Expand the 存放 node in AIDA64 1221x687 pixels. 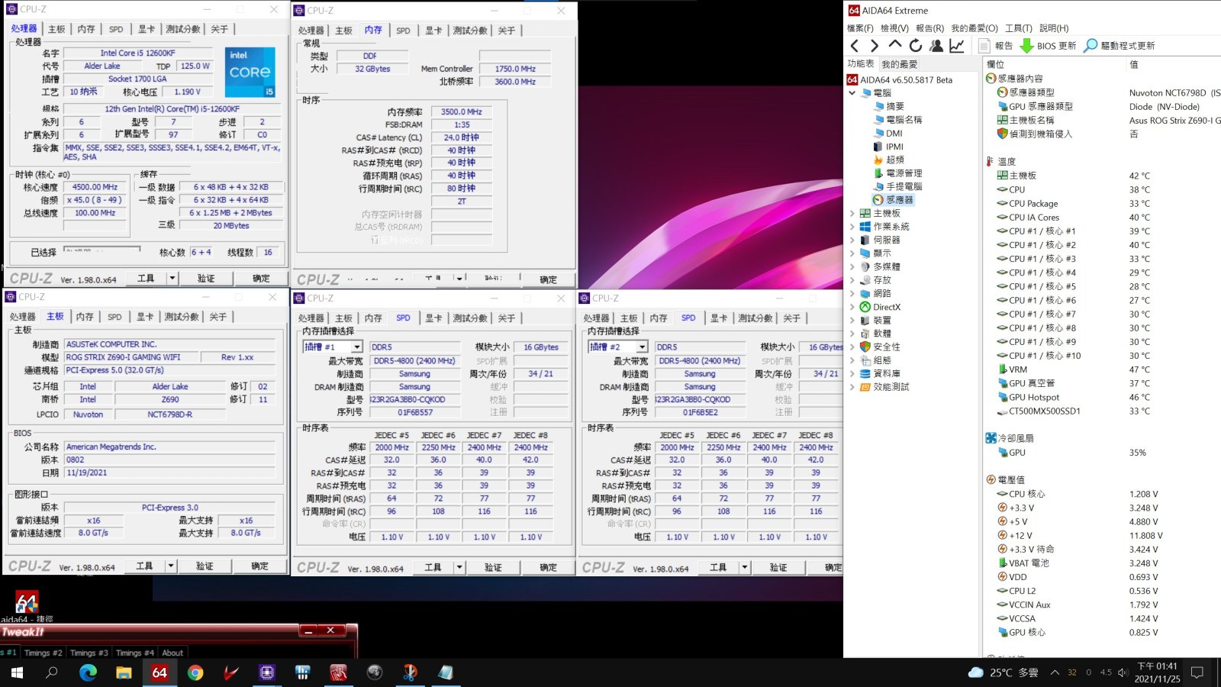click(x=852, y=280)
